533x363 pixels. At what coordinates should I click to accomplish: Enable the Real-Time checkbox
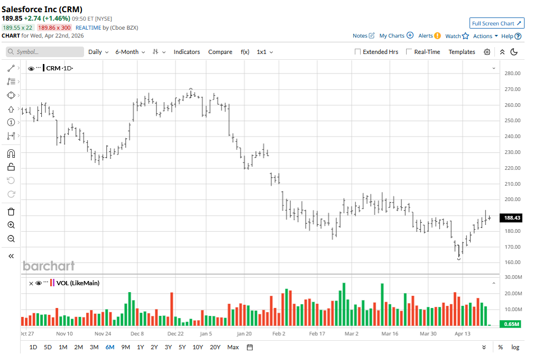409,52
